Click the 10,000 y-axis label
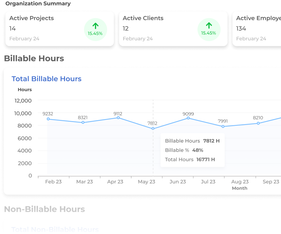Image resolution: width=281 pixels, height=234 pixels. pyautogui.click(x=23, y=113)
